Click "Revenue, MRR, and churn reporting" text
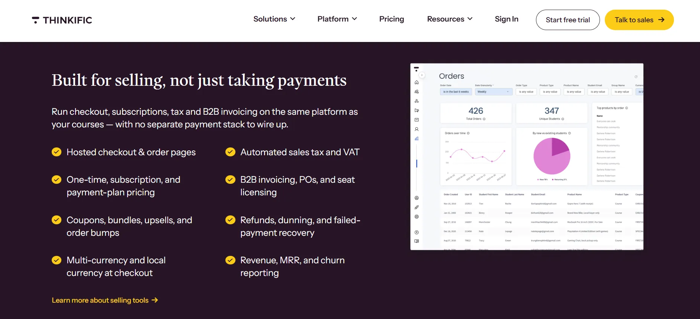This screenshot has width=700, height=319. tap(292, 267)
